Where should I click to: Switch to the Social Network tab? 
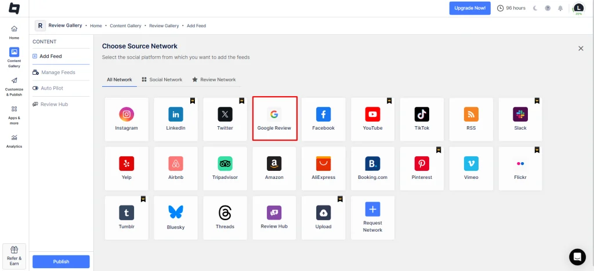click(162, 79)
